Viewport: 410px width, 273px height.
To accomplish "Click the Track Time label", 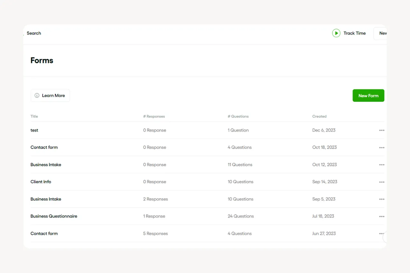I will click(x=355, y=33).
